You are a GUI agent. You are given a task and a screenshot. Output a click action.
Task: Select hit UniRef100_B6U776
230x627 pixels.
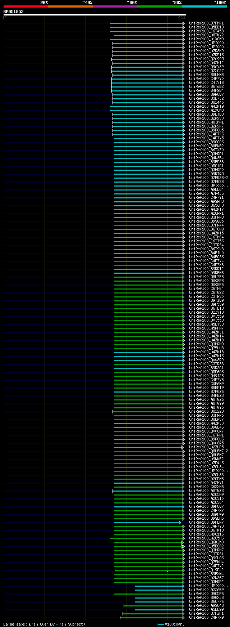[x=206, y=602]
